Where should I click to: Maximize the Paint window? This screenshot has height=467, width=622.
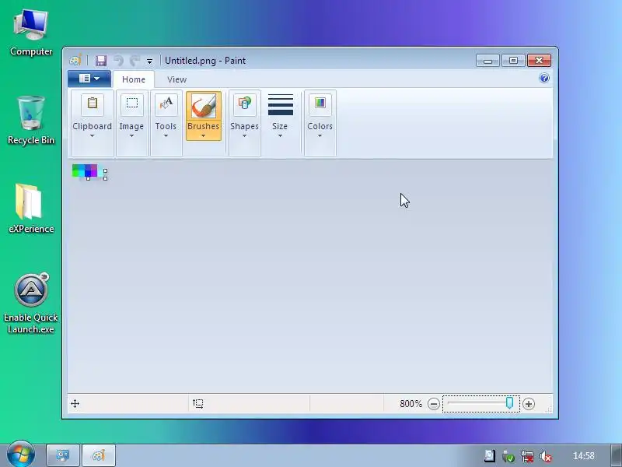click(513, 61)
